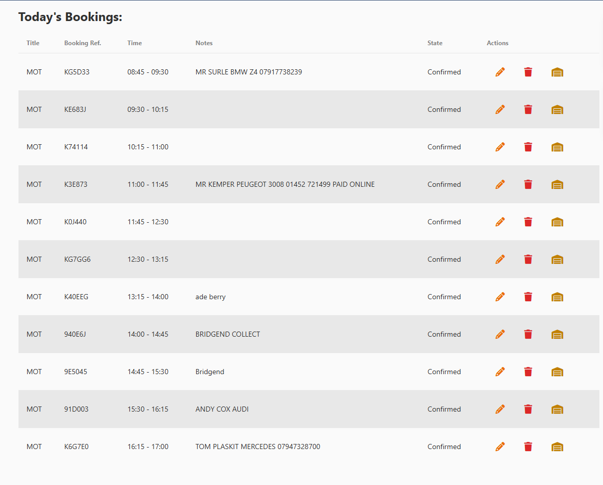Delete the TOM PLASKIT MERCEDES booking

(x=528, y=447)
